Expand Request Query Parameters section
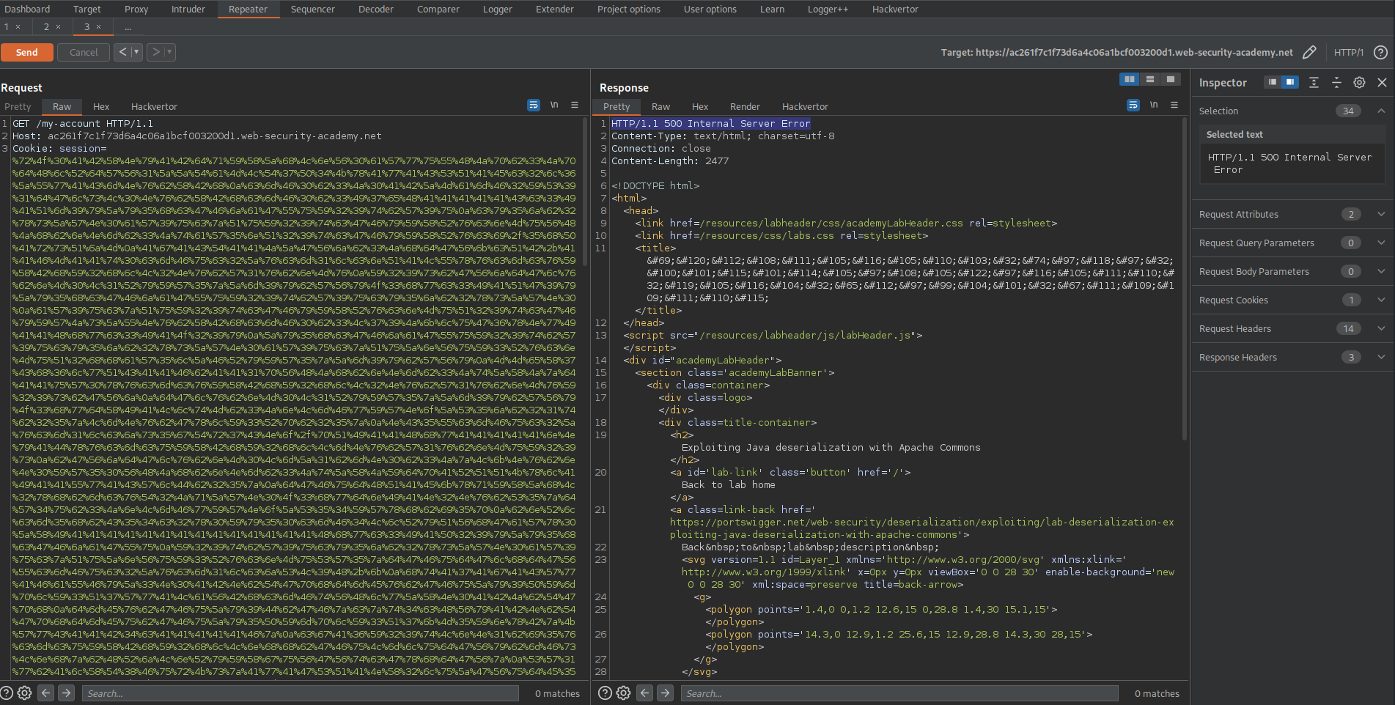Viewport: 1395px width, 705px height. (1381, 243)
